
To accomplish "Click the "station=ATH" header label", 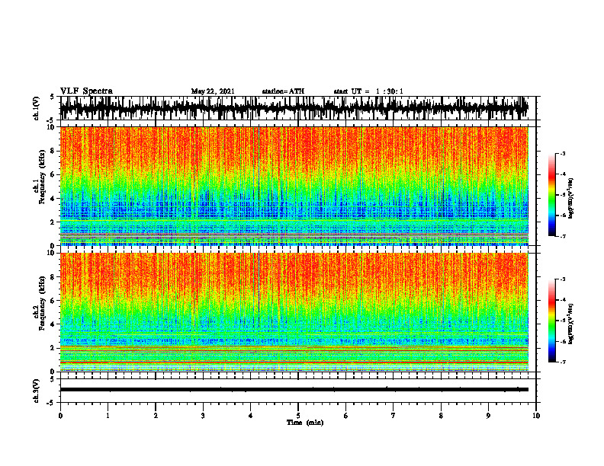I will (283, 91).
